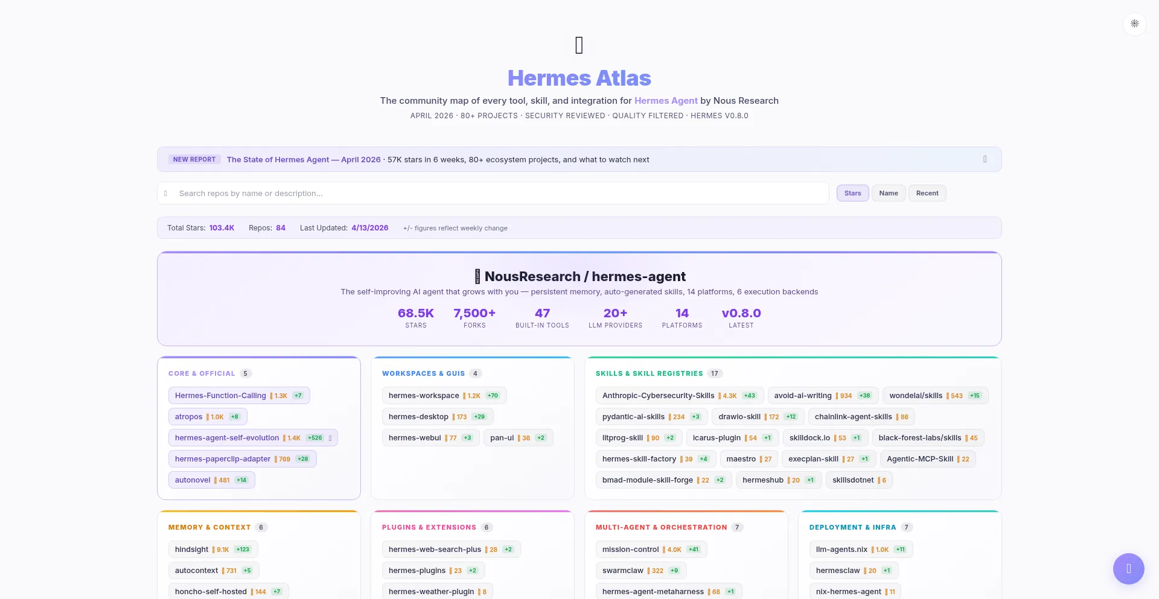
Task: Click the 68.5K STARS stat
Action: coord(416,318)
